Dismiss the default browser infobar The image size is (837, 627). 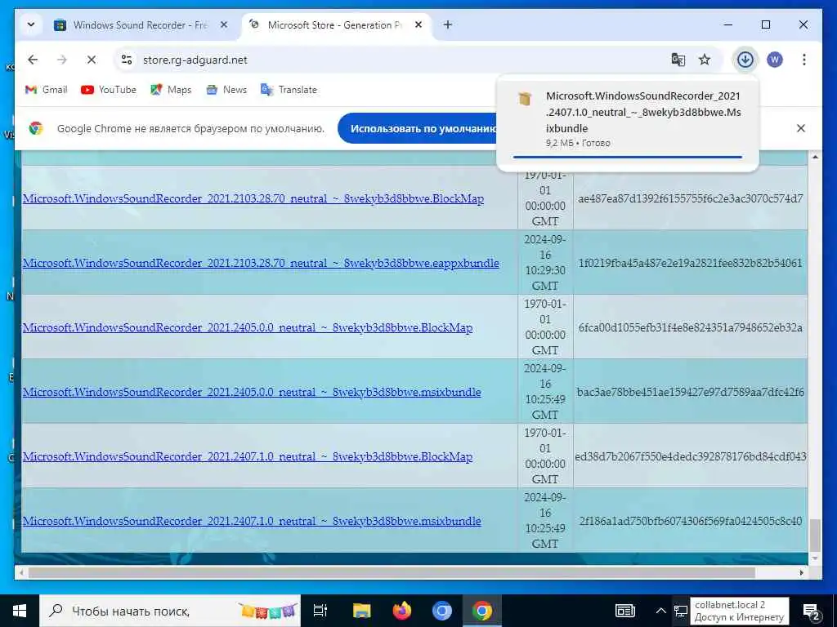click(x=801, y=128)
